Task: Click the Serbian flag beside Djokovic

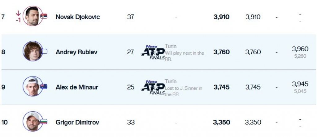Action: pyautogui.click(x=44, y=16)
